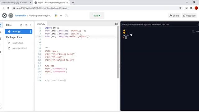Open pyproject.toml file

point(20,48)
